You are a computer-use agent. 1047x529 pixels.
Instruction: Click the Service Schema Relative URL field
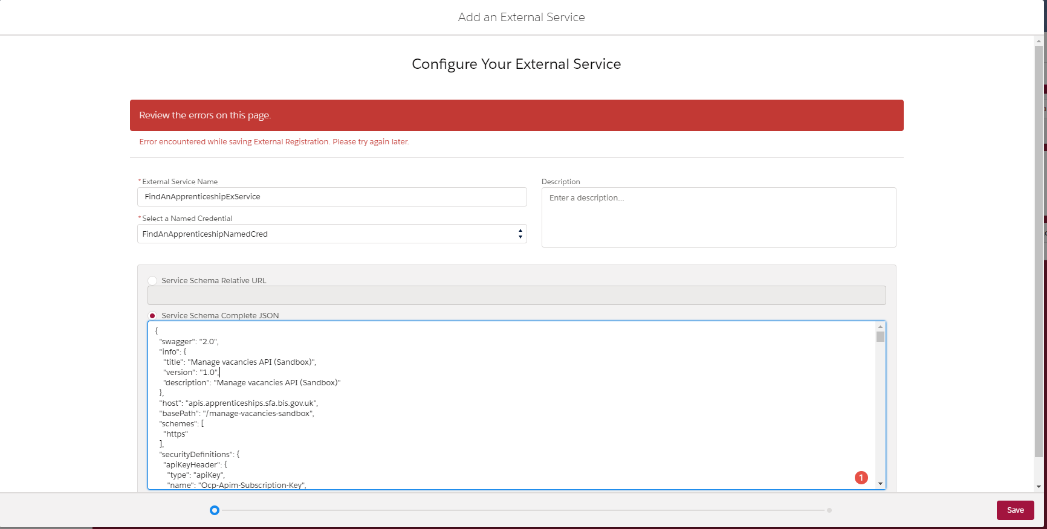516,295
